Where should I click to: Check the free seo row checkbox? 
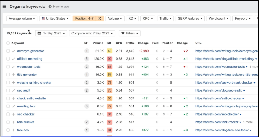[8, 130]
